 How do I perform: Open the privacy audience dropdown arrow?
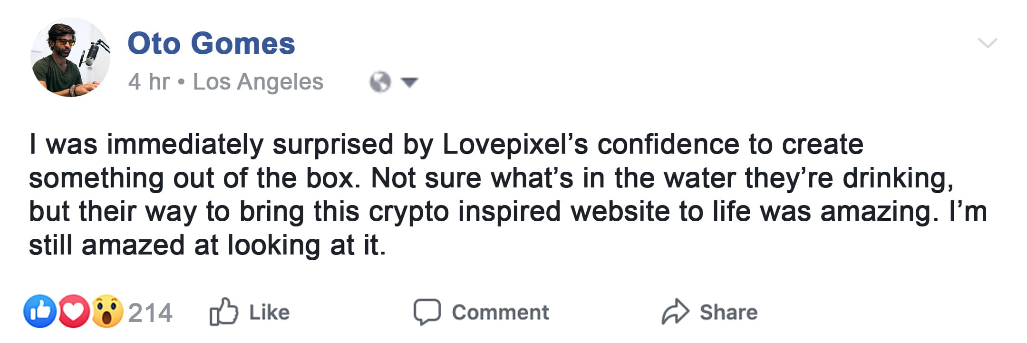[409, 82]
